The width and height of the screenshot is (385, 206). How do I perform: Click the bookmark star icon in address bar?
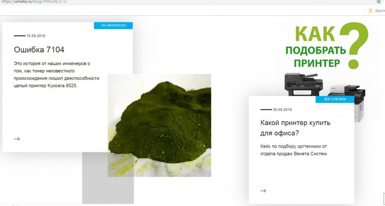(x=379, y=2)
